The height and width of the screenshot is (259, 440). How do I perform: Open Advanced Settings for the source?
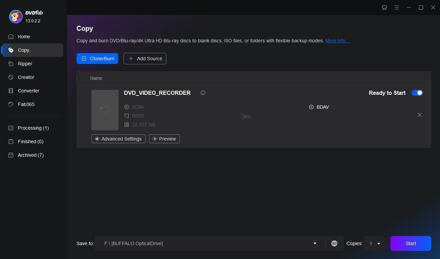119,139
